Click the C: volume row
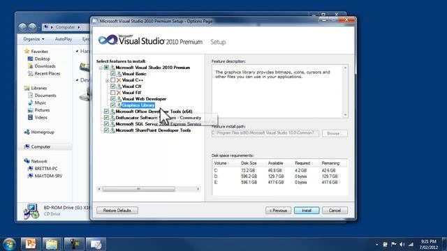 (x=279, y=170)
